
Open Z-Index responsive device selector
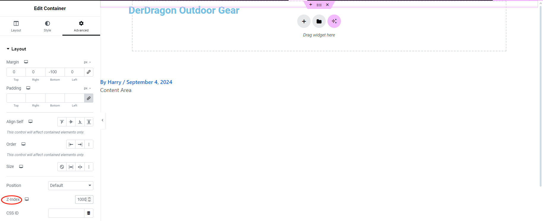pyautogui.click(x=27, y=199)
